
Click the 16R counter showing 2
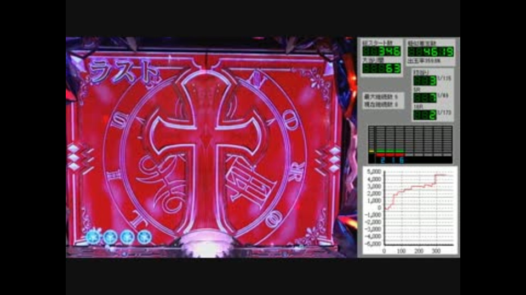coord(425,115)
